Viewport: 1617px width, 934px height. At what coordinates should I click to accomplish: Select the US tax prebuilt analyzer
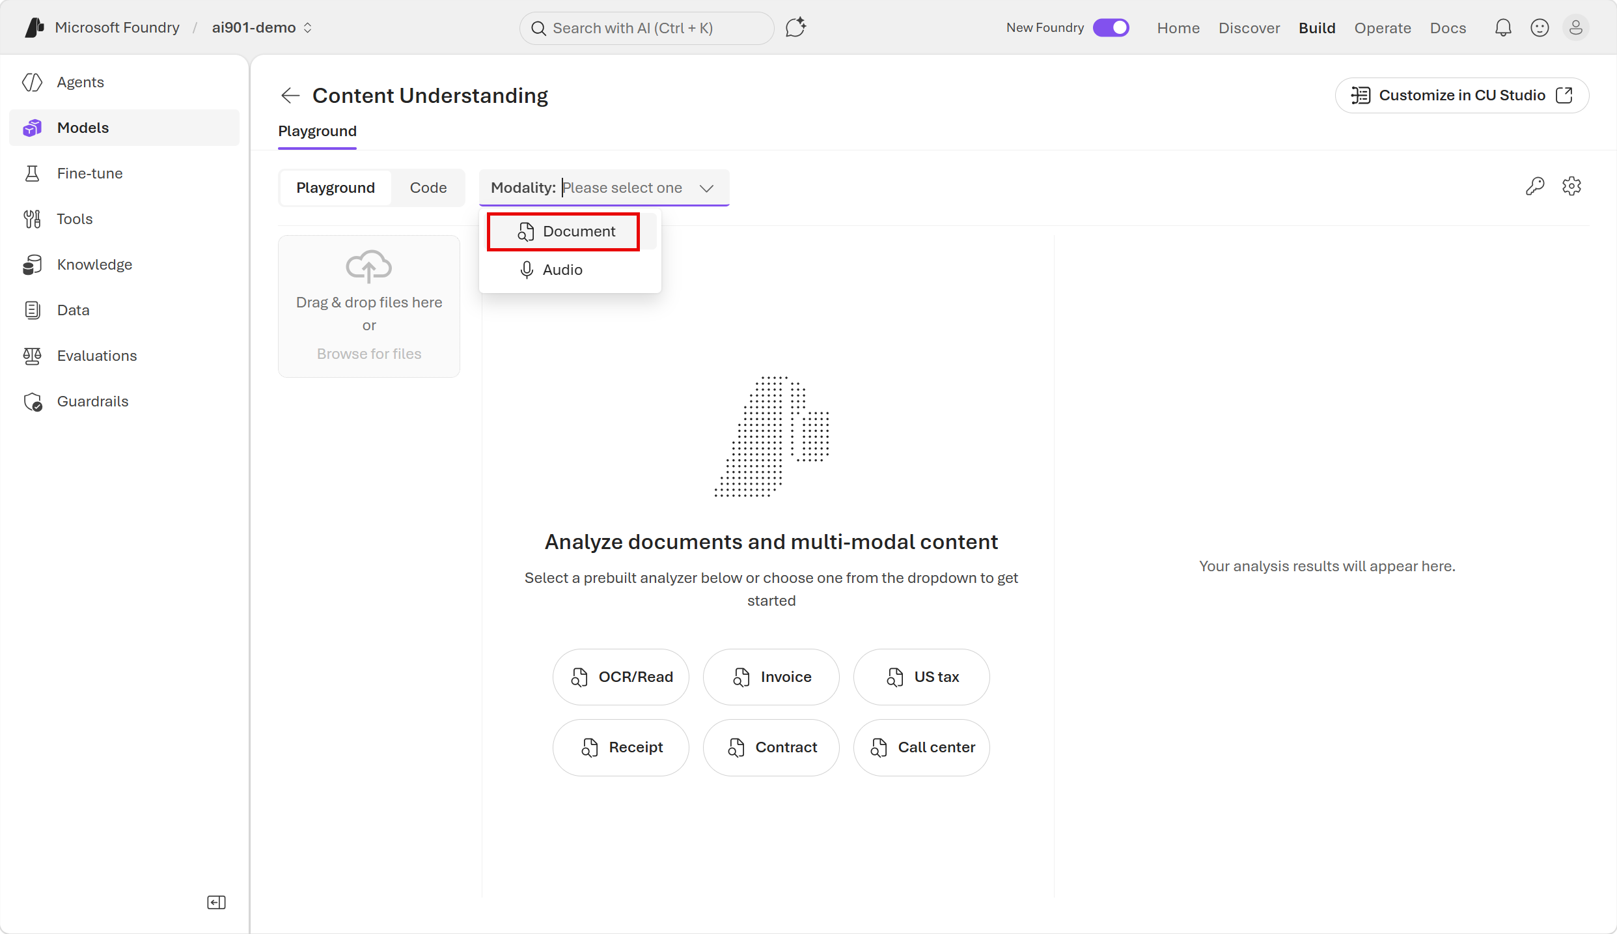click(x=922, y=677)
